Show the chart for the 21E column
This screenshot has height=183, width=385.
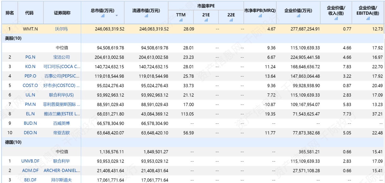206,20
